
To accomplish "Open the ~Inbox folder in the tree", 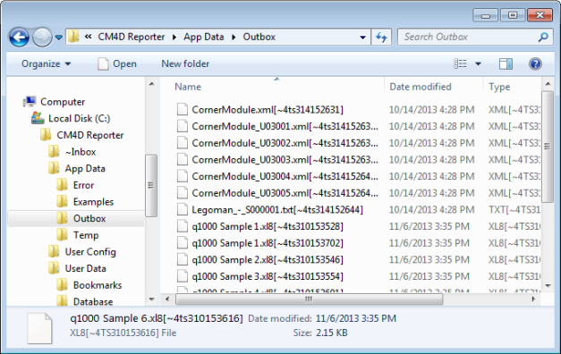I will 81,152.
